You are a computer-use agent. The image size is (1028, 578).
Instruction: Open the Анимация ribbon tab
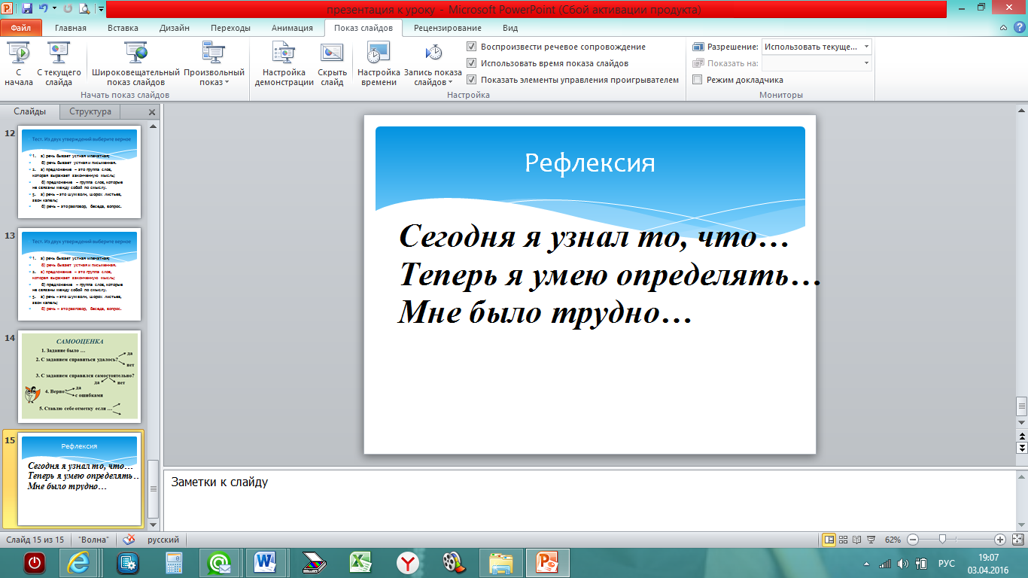[x=292, y=28]
